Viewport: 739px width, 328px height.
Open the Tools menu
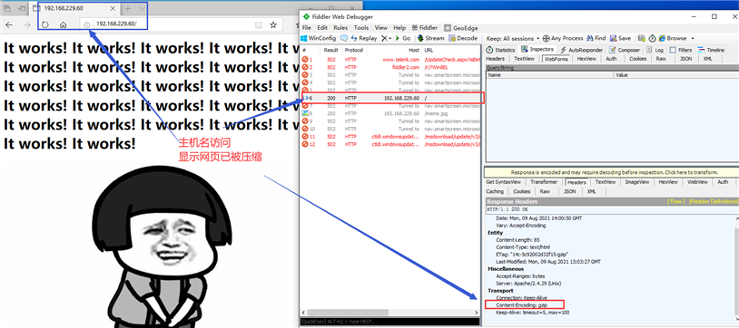click(361, 28)
